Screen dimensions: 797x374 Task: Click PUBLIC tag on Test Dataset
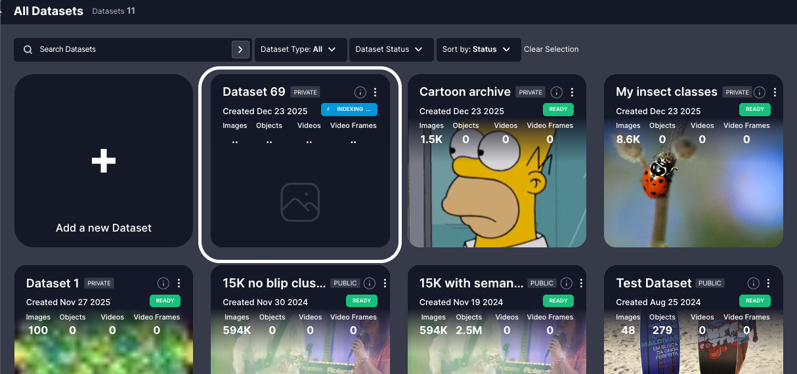[x=710, y=283]
